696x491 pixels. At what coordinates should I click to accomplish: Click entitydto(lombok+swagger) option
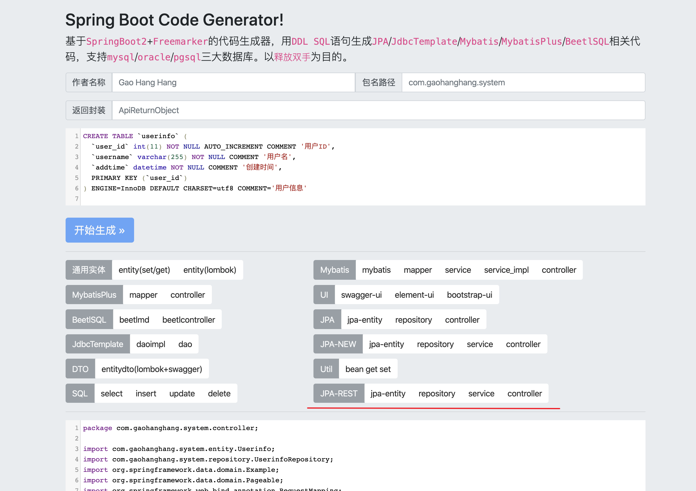[152, 369]
